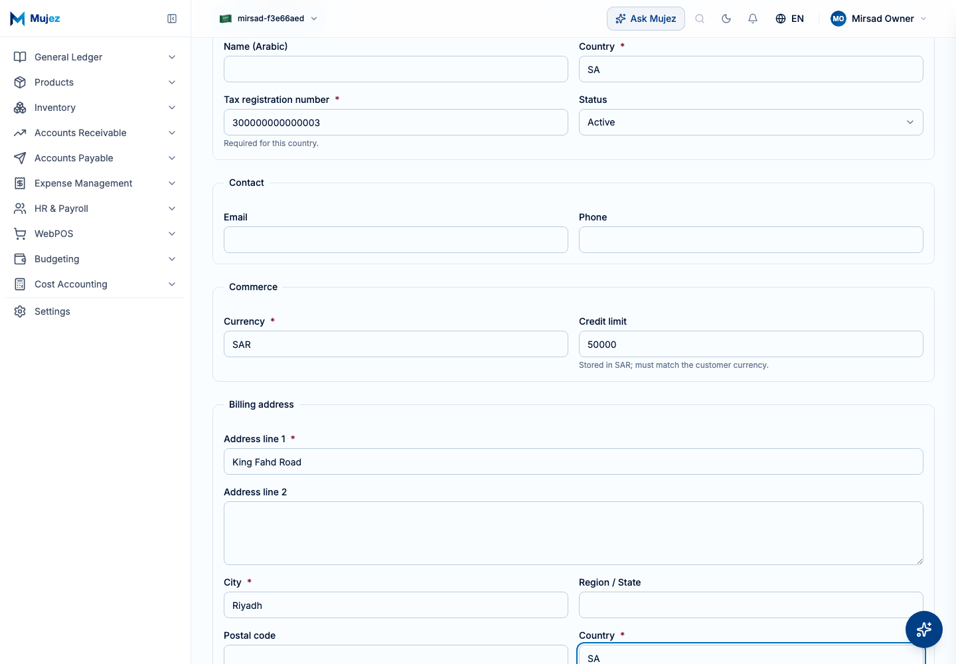The width and height of the screenshot is (956, 664).
Task: Toggle dark mode moon icon
Action: click(726, 19)
